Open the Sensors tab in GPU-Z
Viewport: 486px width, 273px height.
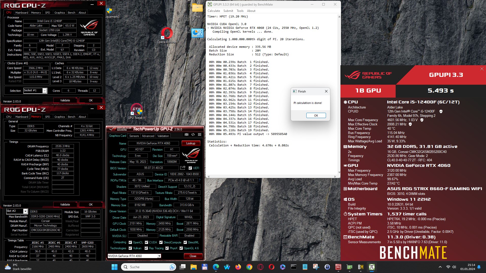pyautogui.click(x=134, y=136)
